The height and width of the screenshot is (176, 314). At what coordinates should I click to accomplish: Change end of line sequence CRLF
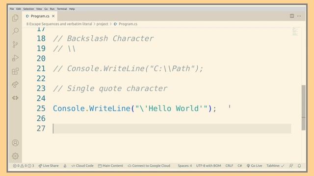point(229,166)
